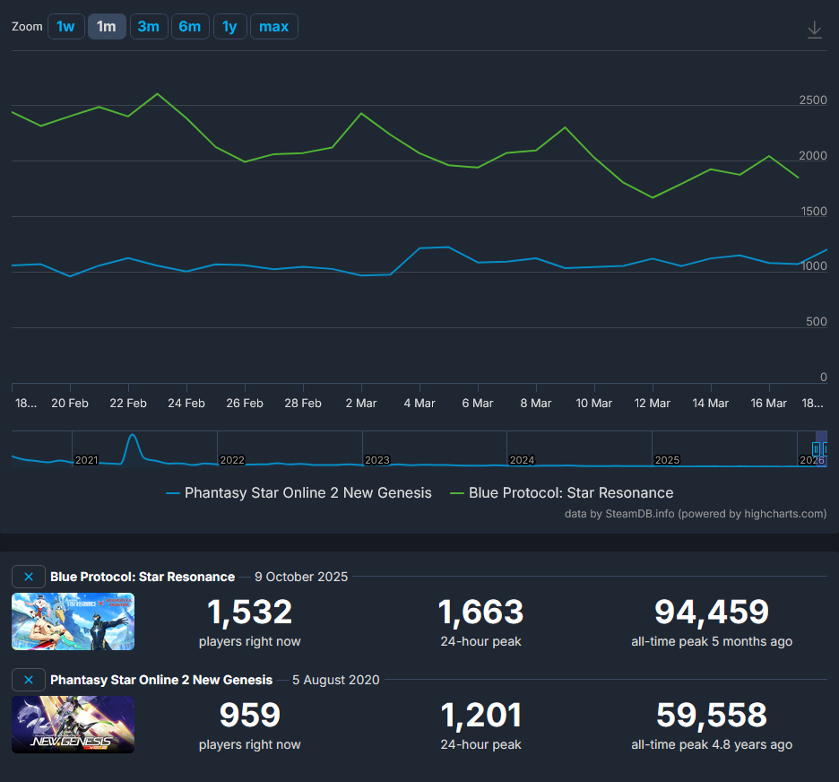
Task: Click the '2 Mar' x-axis label
Action: point(361,403)
